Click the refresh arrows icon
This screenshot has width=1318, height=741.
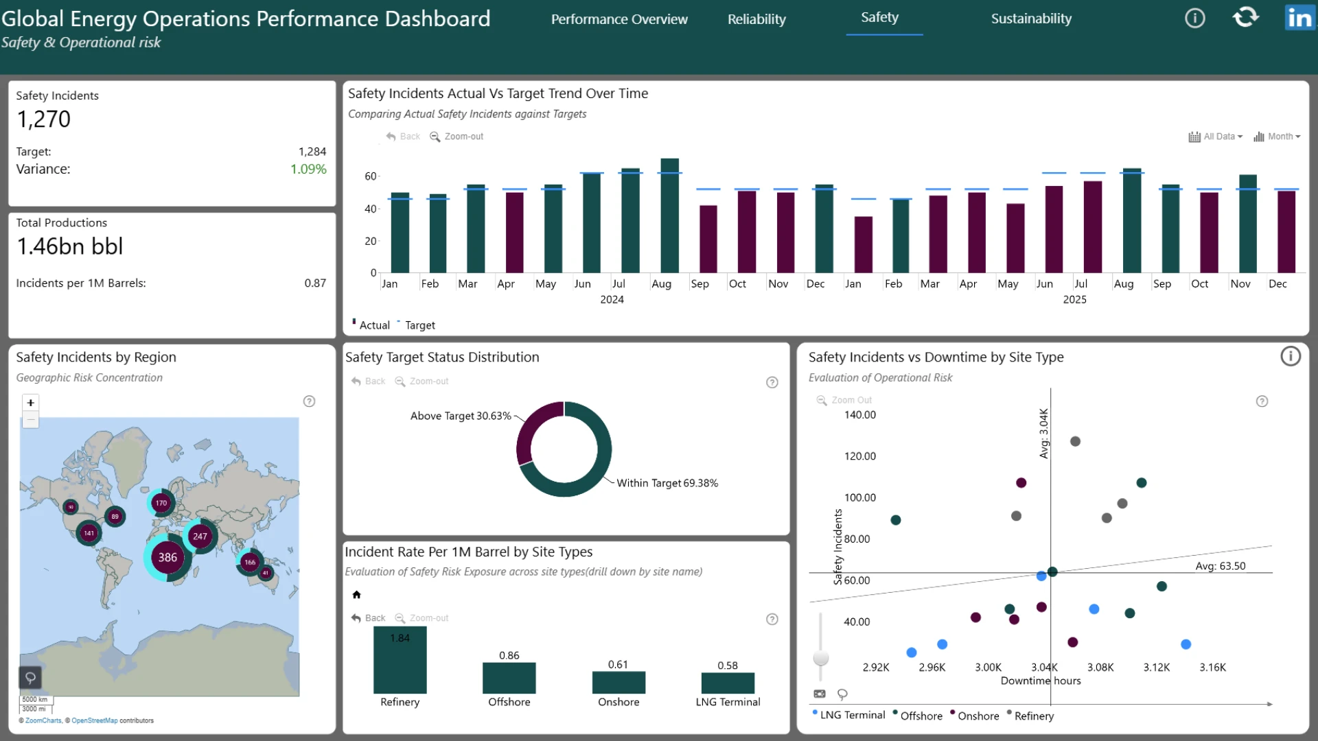1245,17
